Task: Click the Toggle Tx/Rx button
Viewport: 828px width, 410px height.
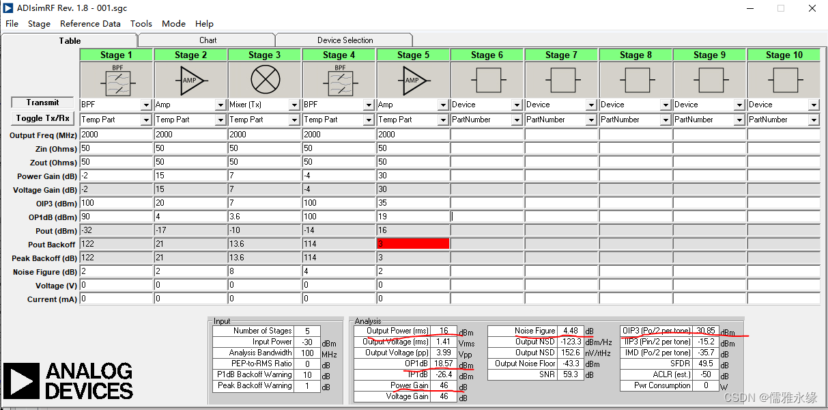Action: click(x=43, y=118)
